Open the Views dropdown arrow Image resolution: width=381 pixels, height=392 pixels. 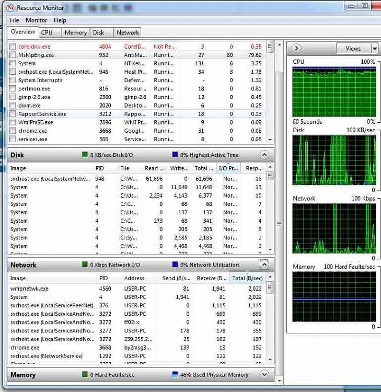coord(375,49)
